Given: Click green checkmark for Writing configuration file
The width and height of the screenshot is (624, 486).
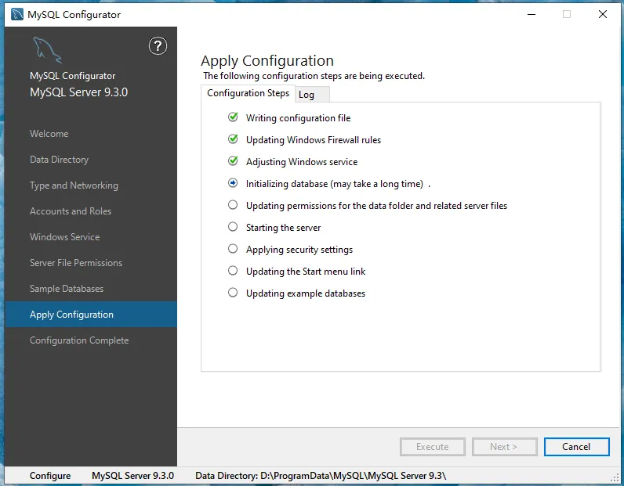Looking at the screenshot, I should click(233, 117).
